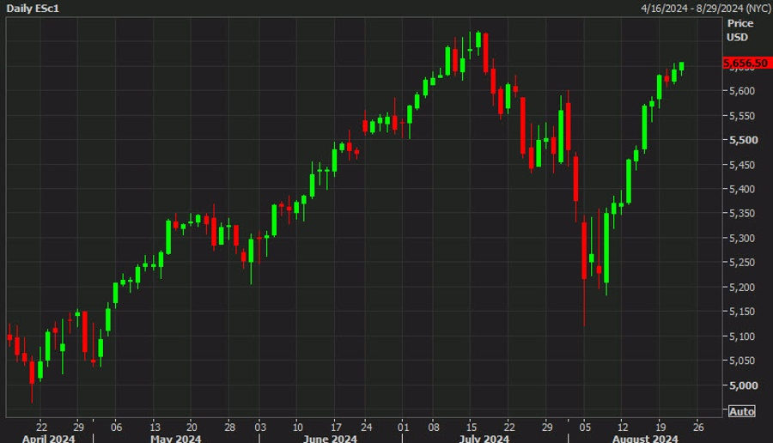Click the 5,050 price axis label
Image resolution: width=773 pixels, height=443 pixels.
click(742, 361)
